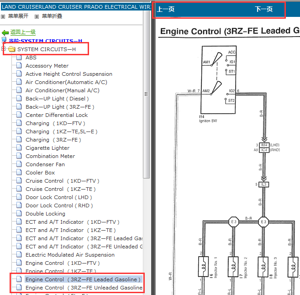
Task: Click the Ignition SW block in the diagram
Action: tap(218, 80)
